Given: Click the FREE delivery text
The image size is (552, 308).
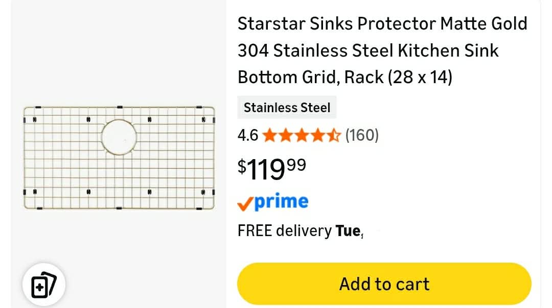Looking at the screenshot, I should coord(285,231).
